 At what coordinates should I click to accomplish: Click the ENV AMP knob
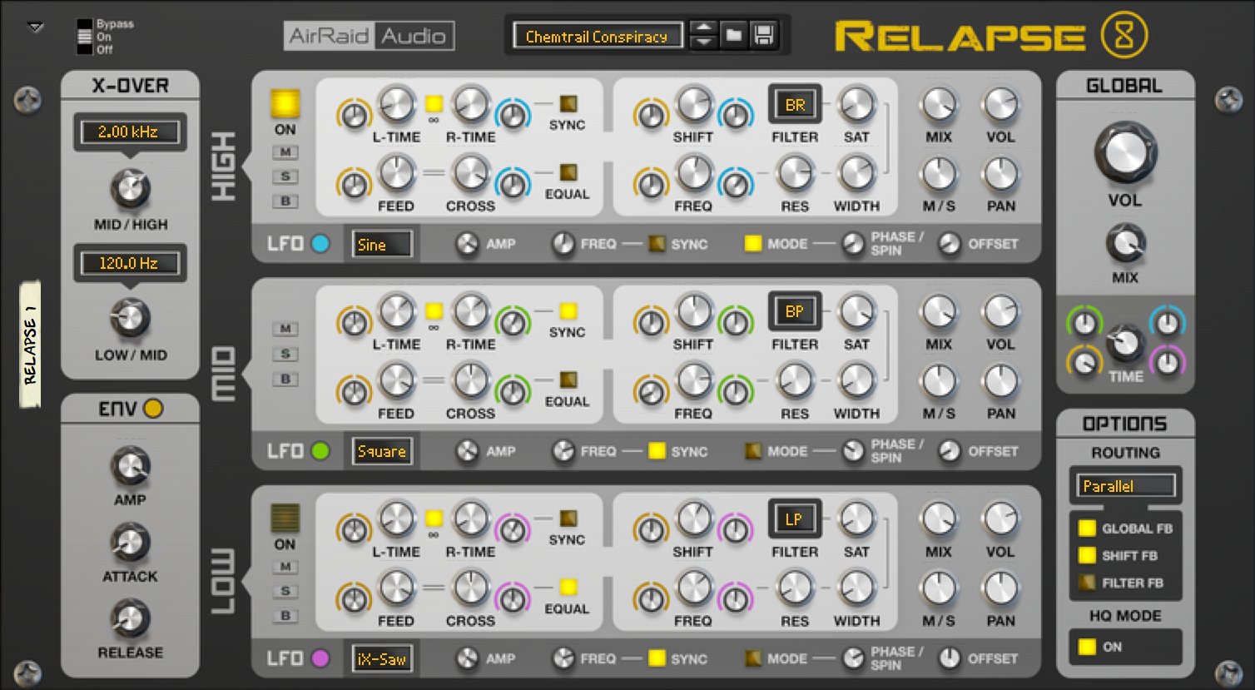[130, 466]
